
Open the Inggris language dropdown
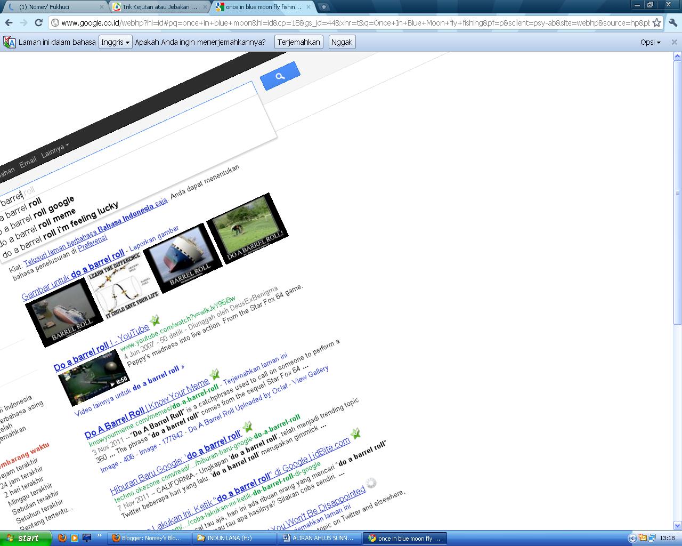point(115,42)
